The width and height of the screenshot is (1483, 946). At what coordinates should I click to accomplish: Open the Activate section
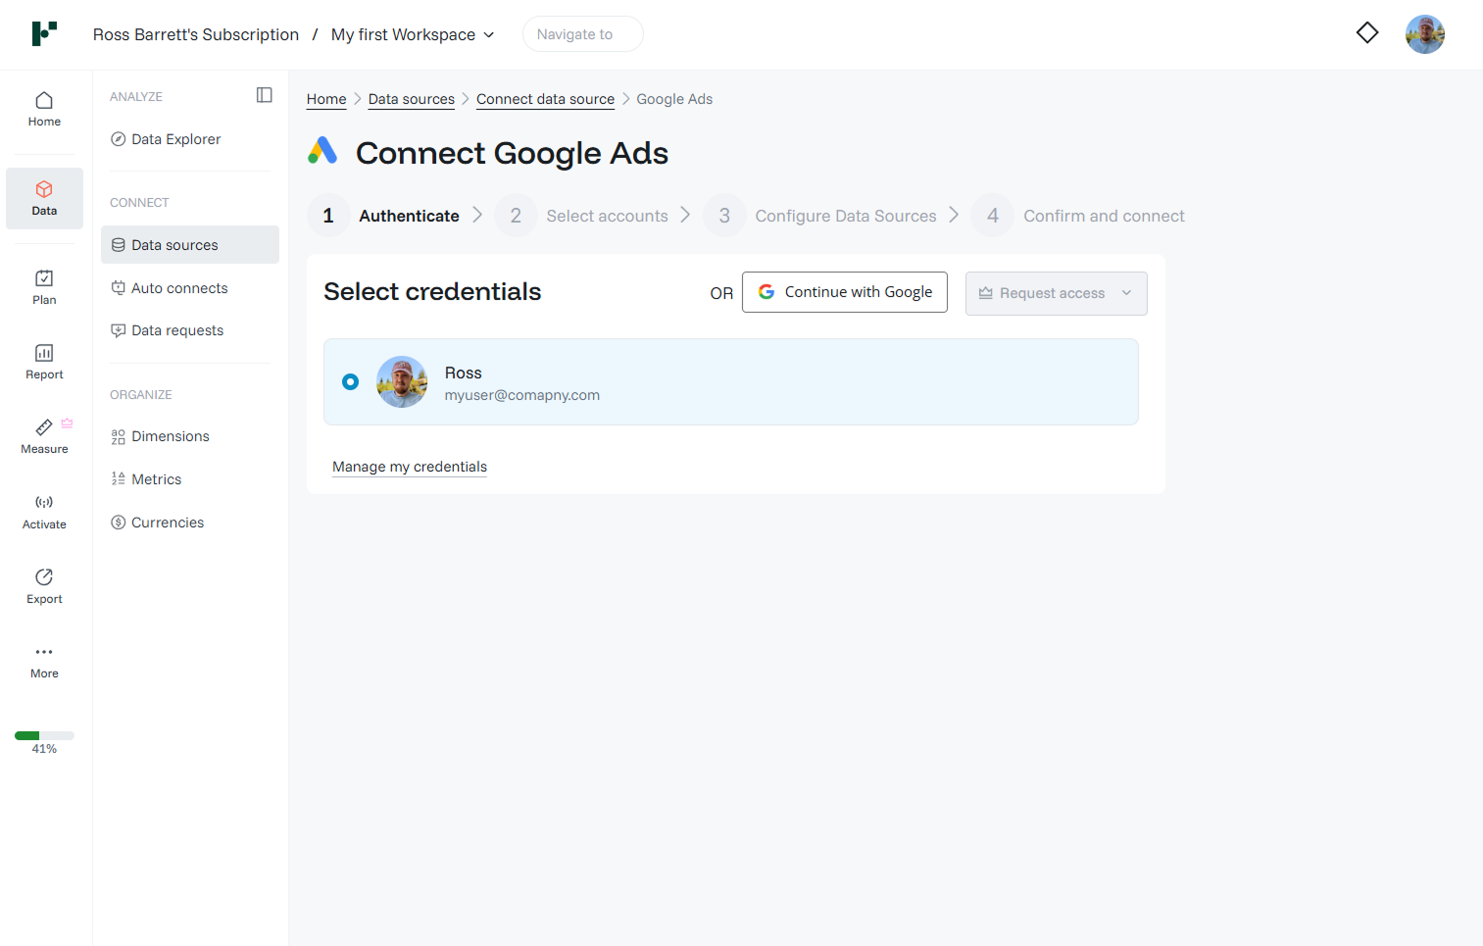(44, 512)
